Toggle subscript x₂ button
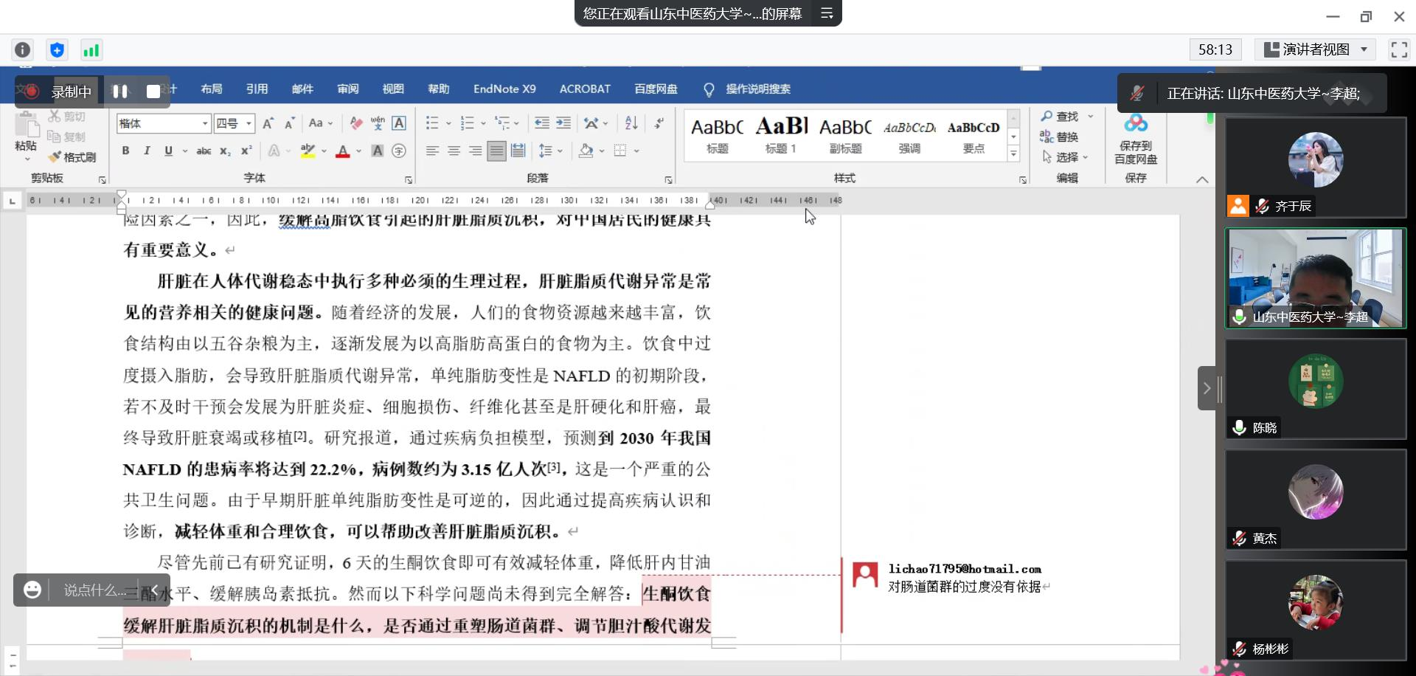1416x676 pixels. [226, 151]
